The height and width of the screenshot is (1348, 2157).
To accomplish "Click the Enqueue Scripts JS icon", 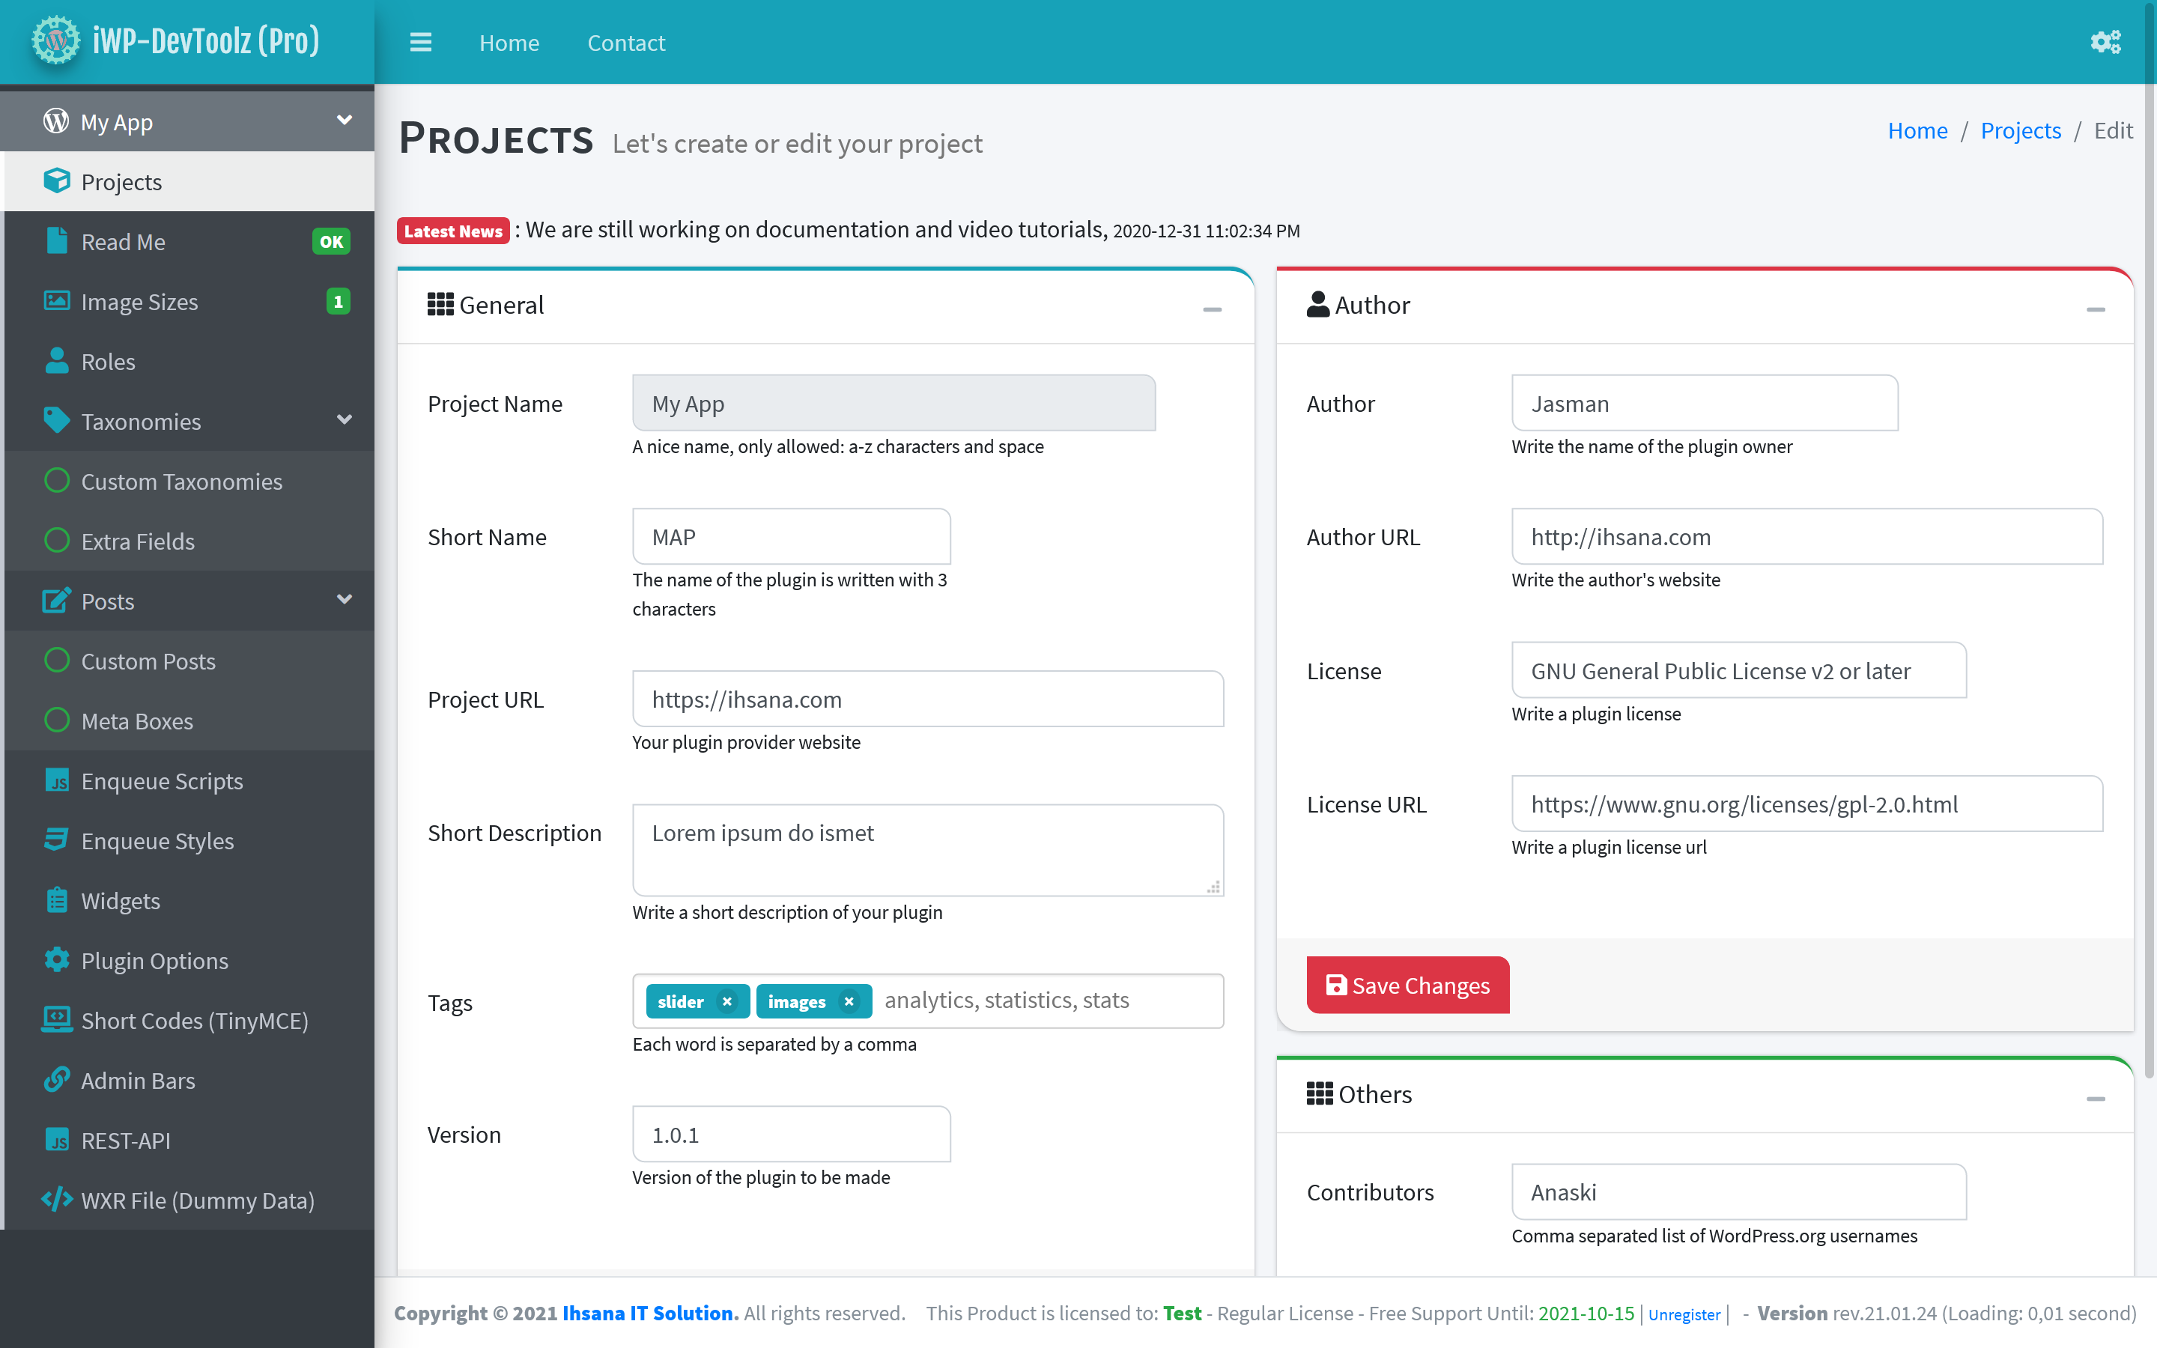I will coord(56,780).
